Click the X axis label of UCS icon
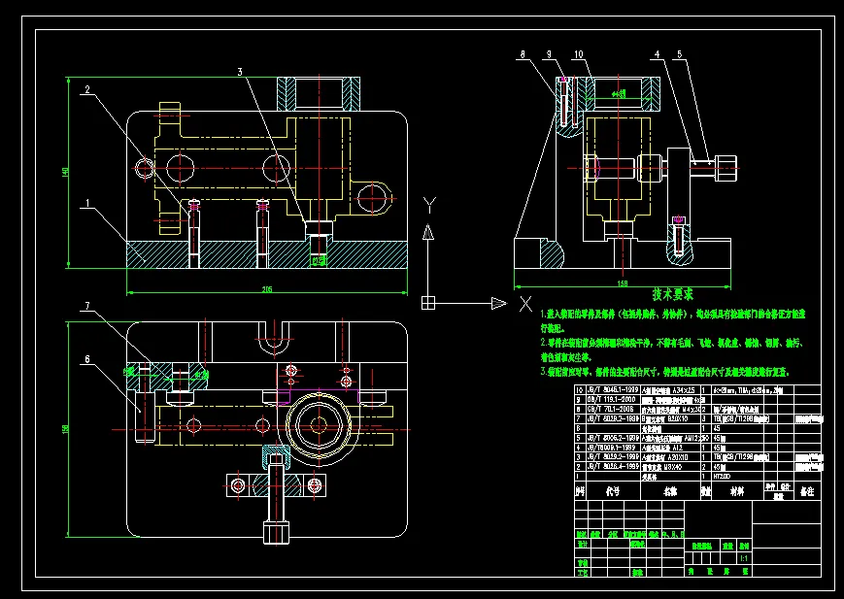The image size is (844, 599). click(x=525, y=304)
